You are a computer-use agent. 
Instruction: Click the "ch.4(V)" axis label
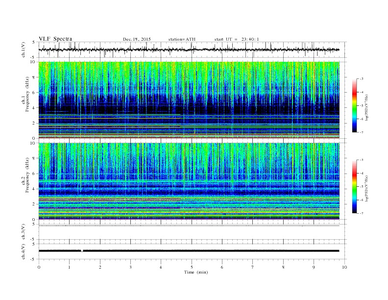[24, 251]
